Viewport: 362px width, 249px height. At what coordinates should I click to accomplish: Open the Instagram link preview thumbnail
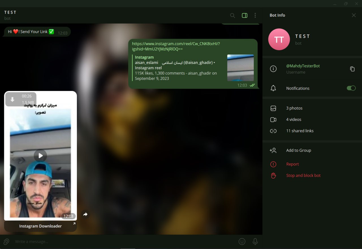click(x=240, y=68)
